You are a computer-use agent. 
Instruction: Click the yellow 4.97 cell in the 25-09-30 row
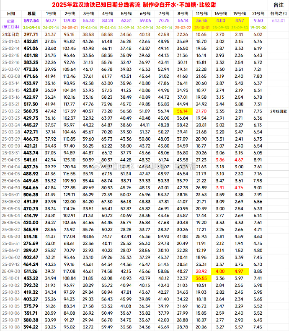pos(239,271)
